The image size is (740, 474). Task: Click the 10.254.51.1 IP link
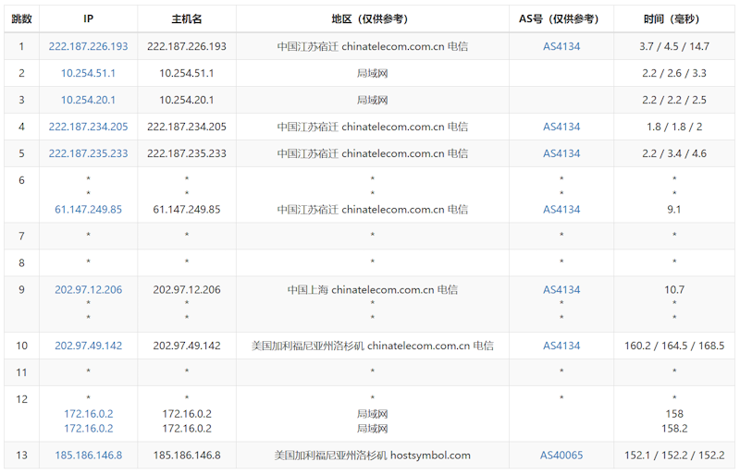click(x=88, y=73)
